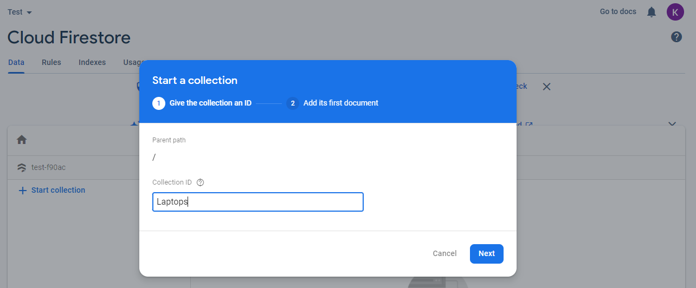
Task: Switch to the Rules tab
Action: pos(51,62)
